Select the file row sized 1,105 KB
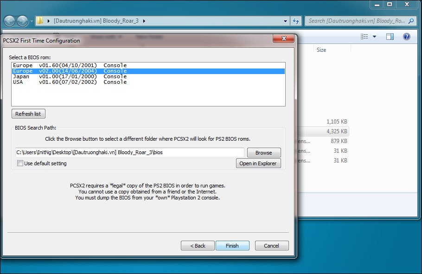The width and height of the screenshot is (422, 274). [323, 122]
